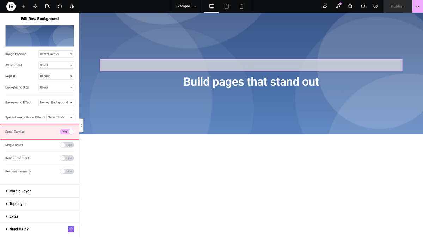Image resolution: width=423 pixels, height=238 pixels.
Task: Click the Image Position label
Action: pyautogui.click(x=16, y=54)
